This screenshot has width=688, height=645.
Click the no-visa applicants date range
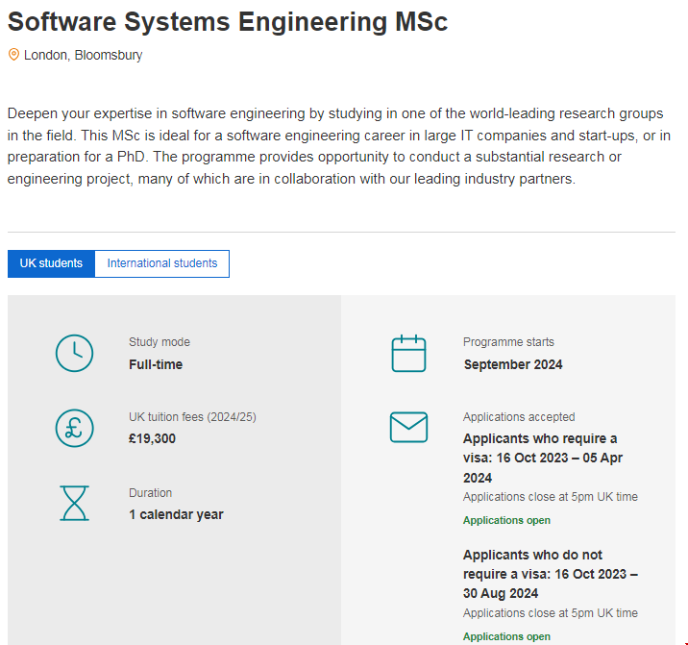pos(550,574)
